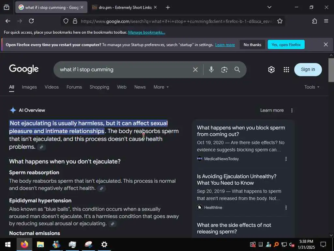The width and height of the screenshot is (334, 251).
Task: Click the source link chip after 'affect health.'
Action: [x=101, y=189]
